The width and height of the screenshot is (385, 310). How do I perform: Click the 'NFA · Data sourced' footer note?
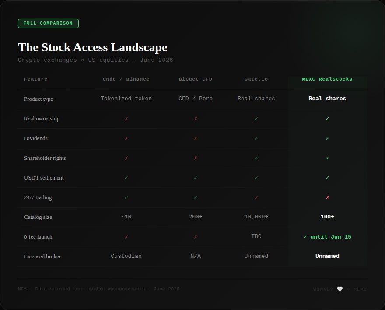tap(99, 289)
